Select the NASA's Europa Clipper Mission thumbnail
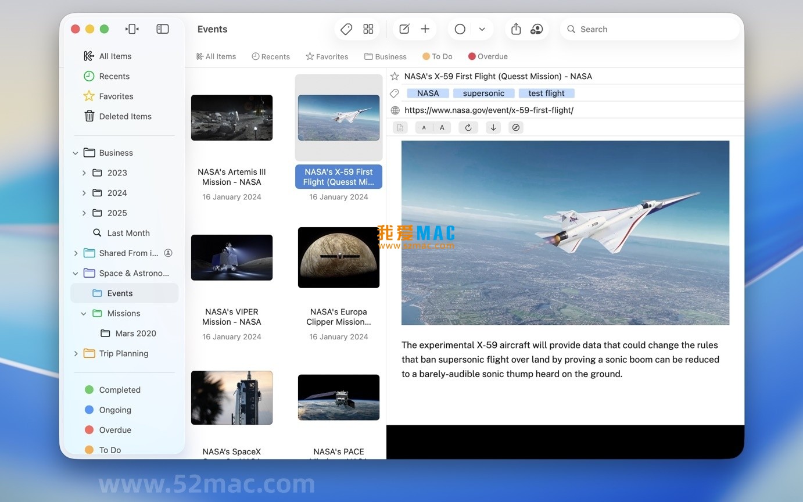Image resolution: width=803 pixels, height=502 pixels. 339,257
